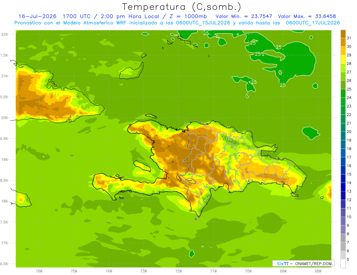Screen dimensions: 357x275
Task: Click the "69W" longitude axis label
Action: click(283, 271)
